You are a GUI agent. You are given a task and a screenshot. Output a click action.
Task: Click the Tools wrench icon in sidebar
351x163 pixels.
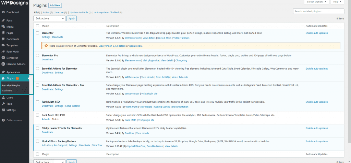(x=3, y=104)
